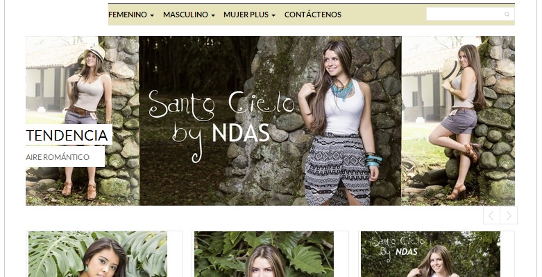542x277 pixels.
Task: Click the TENDENCIA slide title
Action: coord(67,135)
